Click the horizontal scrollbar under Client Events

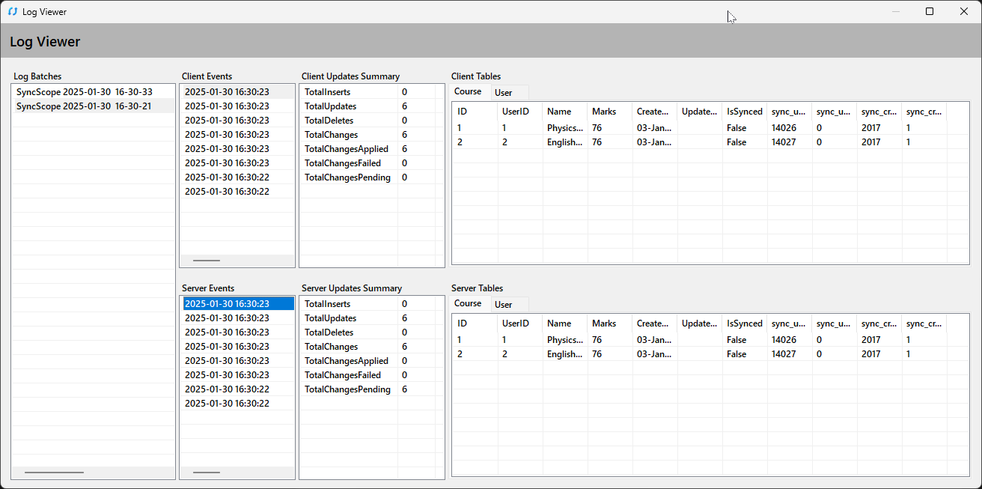[205, 260]
